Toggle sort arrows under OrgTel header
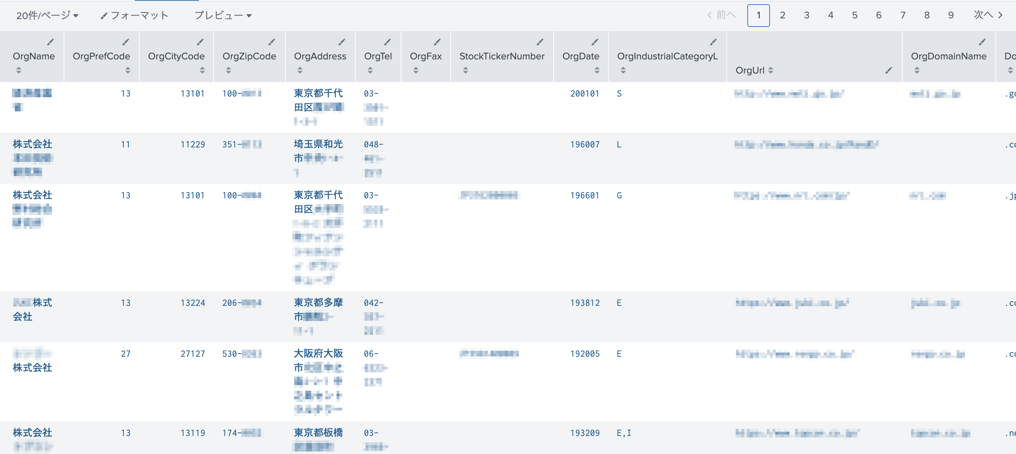The height and width of the screenshot is (454, 1016). [x=370, y=70]
